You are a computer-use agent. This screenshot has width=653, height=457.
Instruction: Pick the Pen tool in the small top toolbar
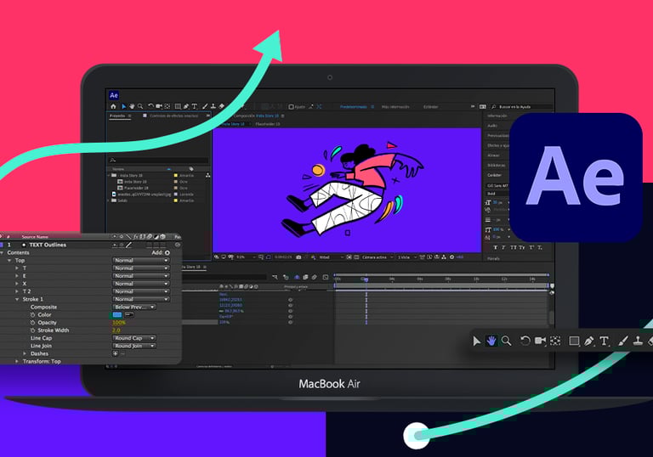186,106
